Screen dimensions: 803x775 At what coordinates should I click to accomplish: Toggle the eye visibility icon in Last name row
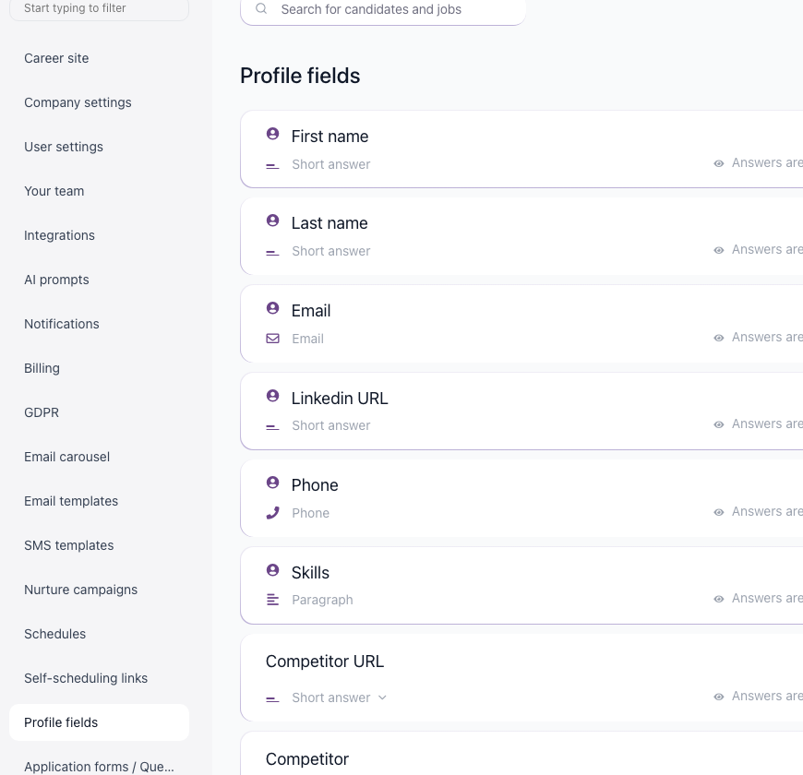point(719,250)
